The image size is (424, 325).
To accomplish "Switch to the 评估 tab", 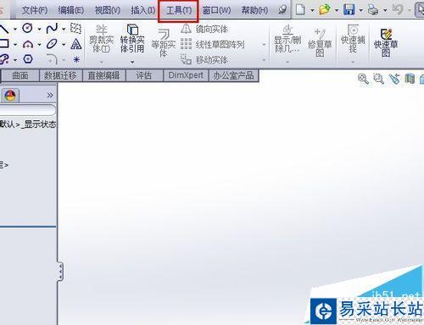I will pyautogui.click(x=144, y=75).
